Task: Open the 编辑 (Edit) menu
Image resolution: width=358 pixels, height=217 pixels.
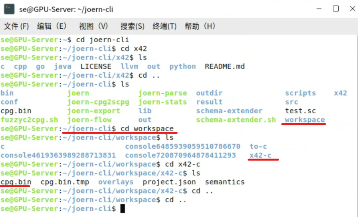Action: (52, 27)
